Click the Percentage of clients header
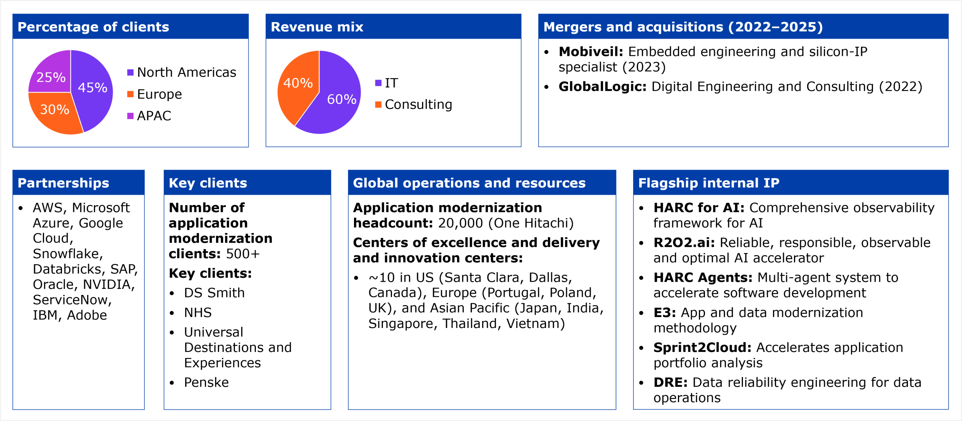962x421 pixels. [93, 27]
